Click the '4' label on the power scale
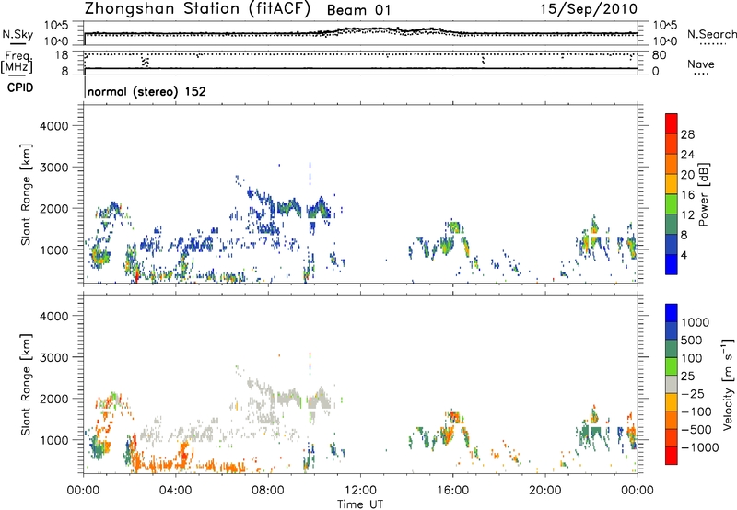 [684, 255]
